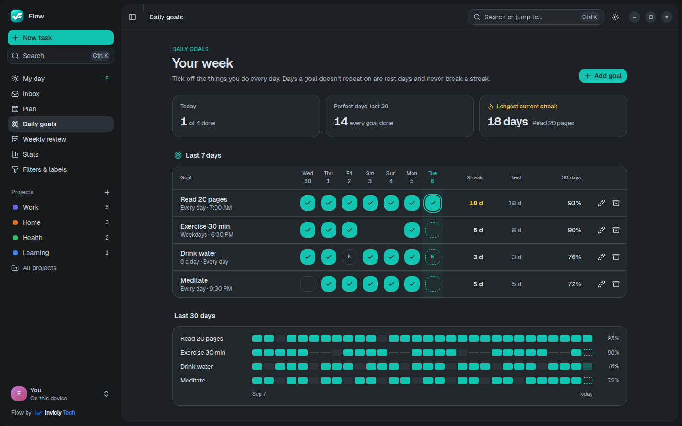Archive the Exercise 30 min goal

click(616, 230)
